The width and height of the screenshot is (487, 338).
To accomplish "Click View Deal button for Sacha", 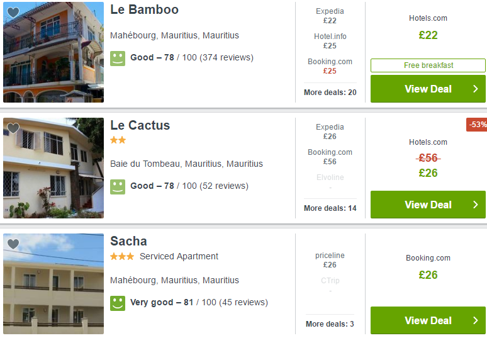I will click(x=428, y=320).
